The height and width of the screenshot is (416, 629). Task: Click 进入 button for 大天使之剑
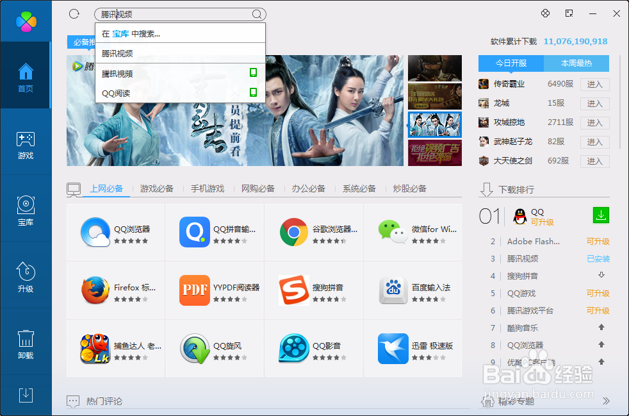(x=595, y=162)
